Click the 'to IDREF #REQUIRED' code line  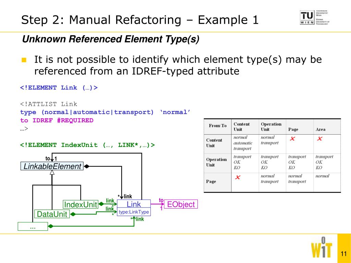tap(57, 120)
